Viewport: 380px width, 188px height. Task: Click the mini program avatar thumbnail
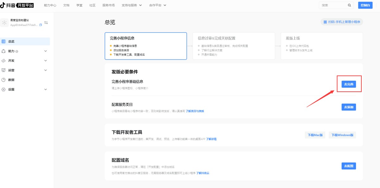4,22
